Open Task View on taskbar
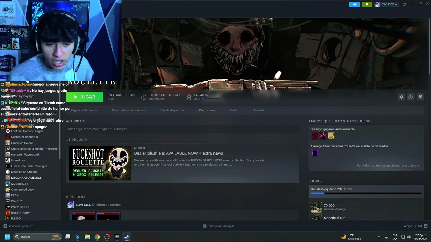 68,237
